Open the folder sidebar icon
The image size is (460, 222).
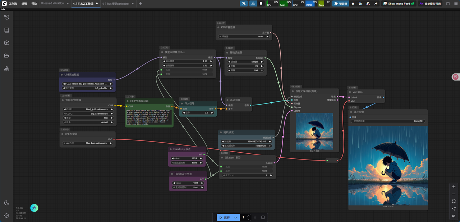[6, 56]
